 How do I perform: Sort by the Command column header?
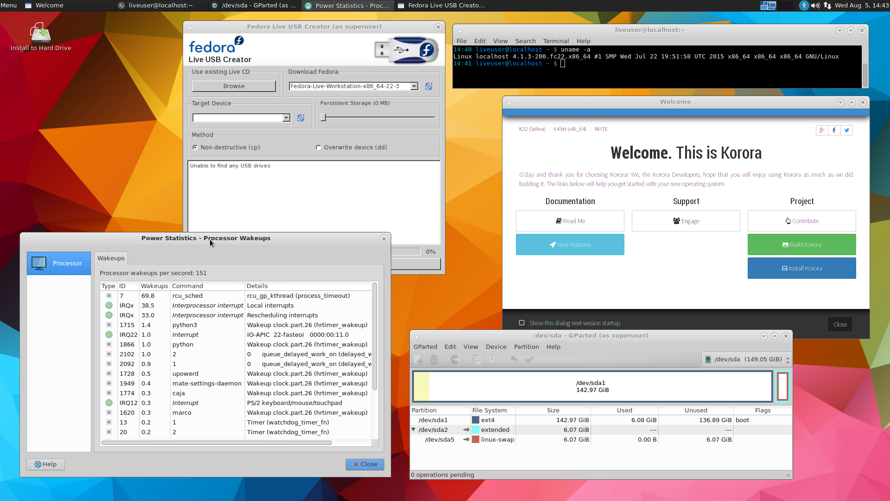pyautogui.click(x=207, y=286)
